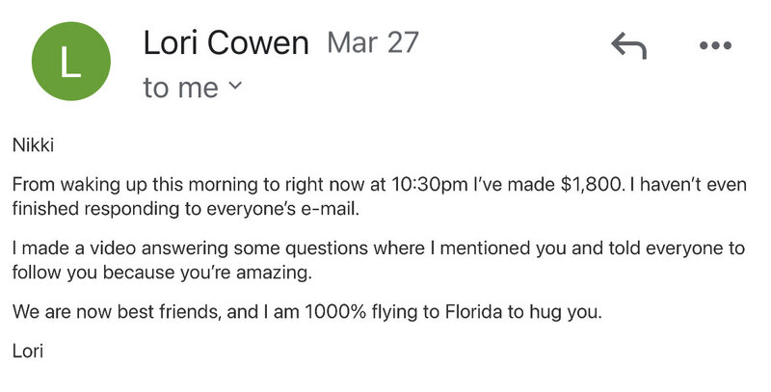The height and width of the screenshot is (392, 771).
Task: Tap the word 'Florida' in the last paragraph
Action: [x=474, y=312]
